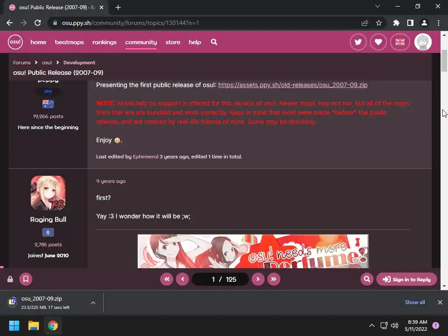Click the PPY group badge
The image size is (448, 336).
click(x=48, y=91)
